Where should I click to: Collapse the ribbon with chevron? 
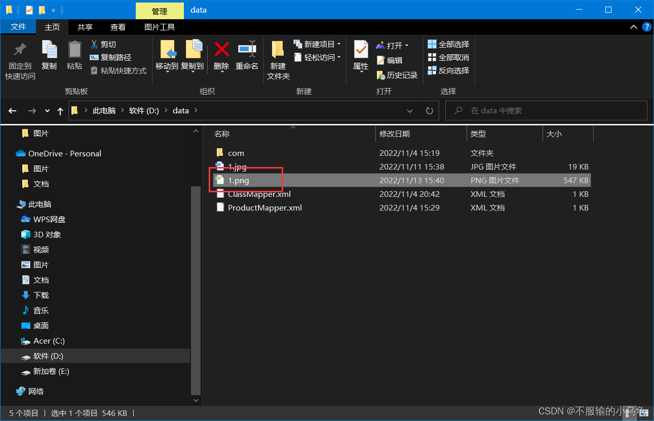pos(633,27)
